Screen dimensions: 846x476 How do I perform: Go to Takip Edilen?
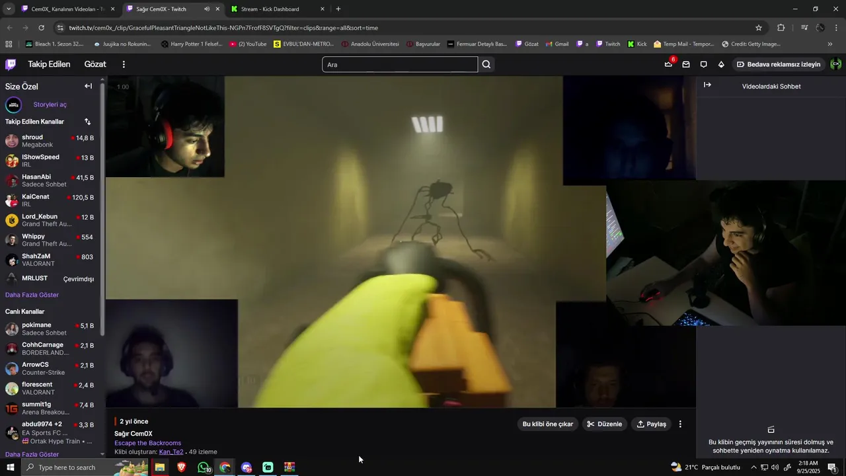coord(49,64)
